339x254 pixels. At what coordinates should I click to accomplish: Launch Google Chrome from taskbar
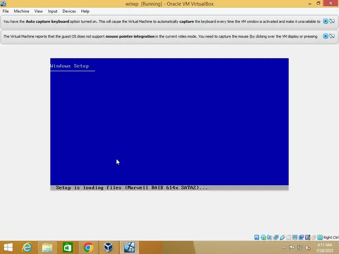click(88, 247)
